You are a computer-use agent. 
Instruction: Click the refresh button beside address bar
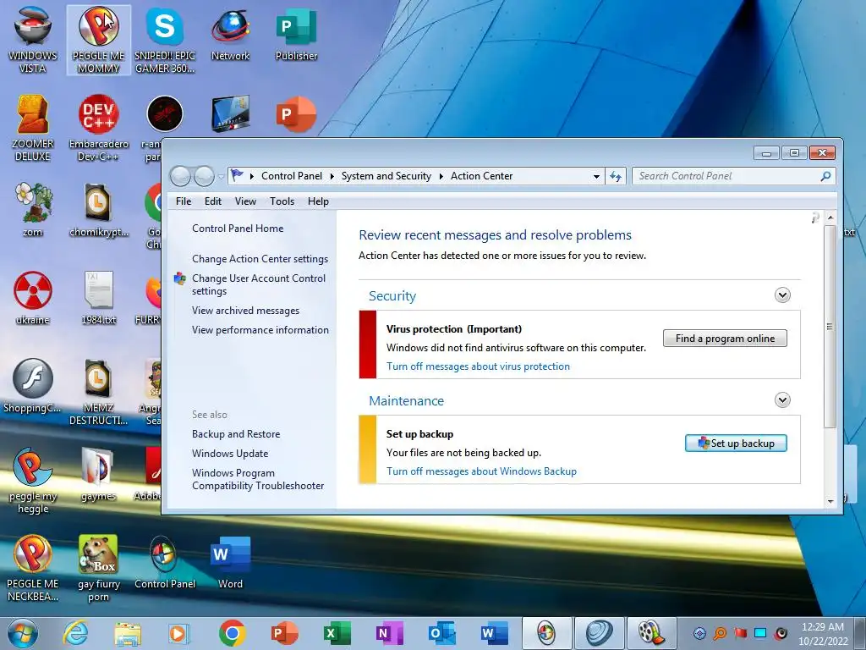(x=616, y=176)
